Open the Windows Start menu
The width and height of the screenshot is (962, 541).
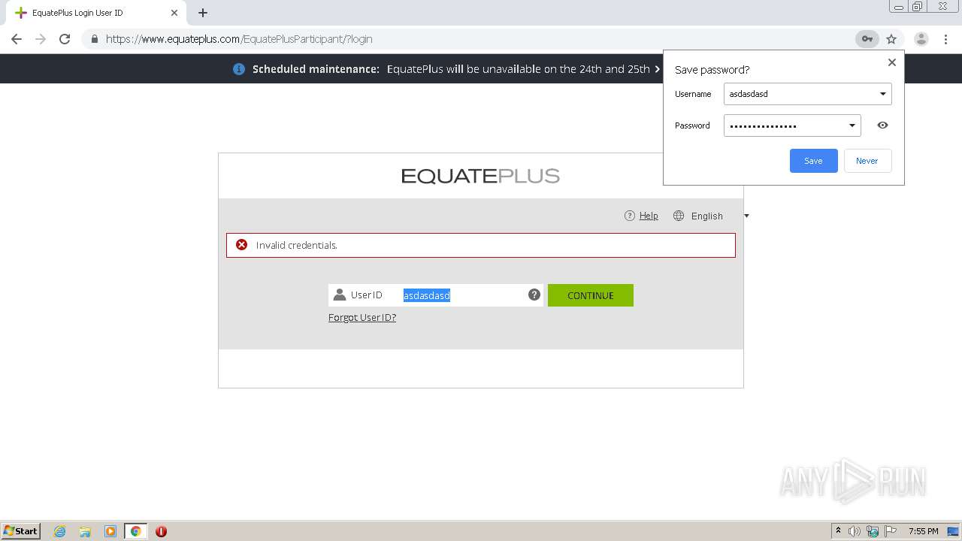tap(21, 530)
